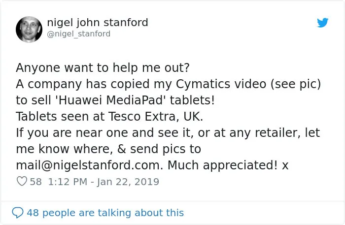Click the Jan 22, 2019 date

[x=128, y=182]
